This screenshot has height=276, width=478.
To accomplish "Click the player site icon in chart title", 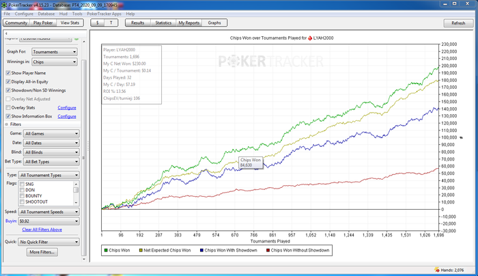I will pos(310,38).
